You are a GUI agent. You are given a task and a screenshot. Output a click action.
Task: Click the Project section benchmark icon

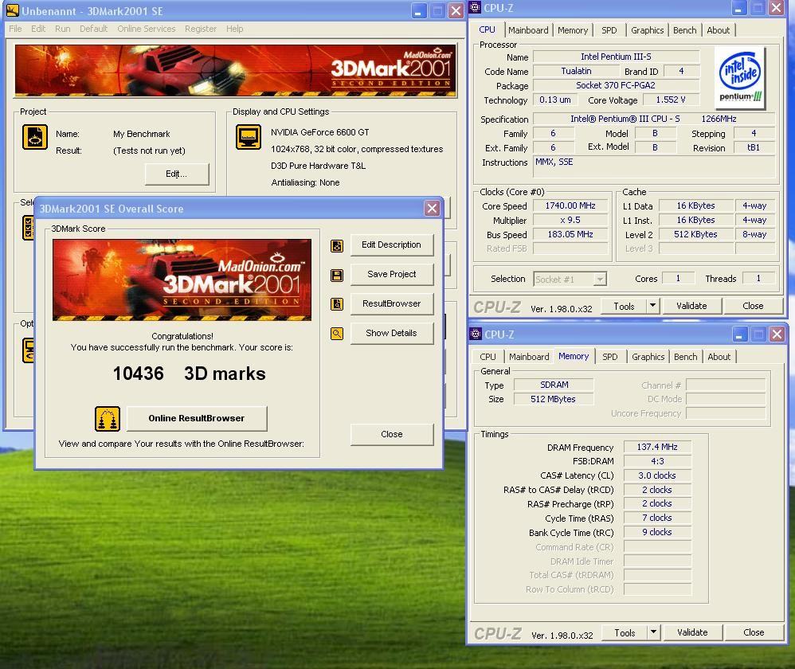(x=35, y=137)
